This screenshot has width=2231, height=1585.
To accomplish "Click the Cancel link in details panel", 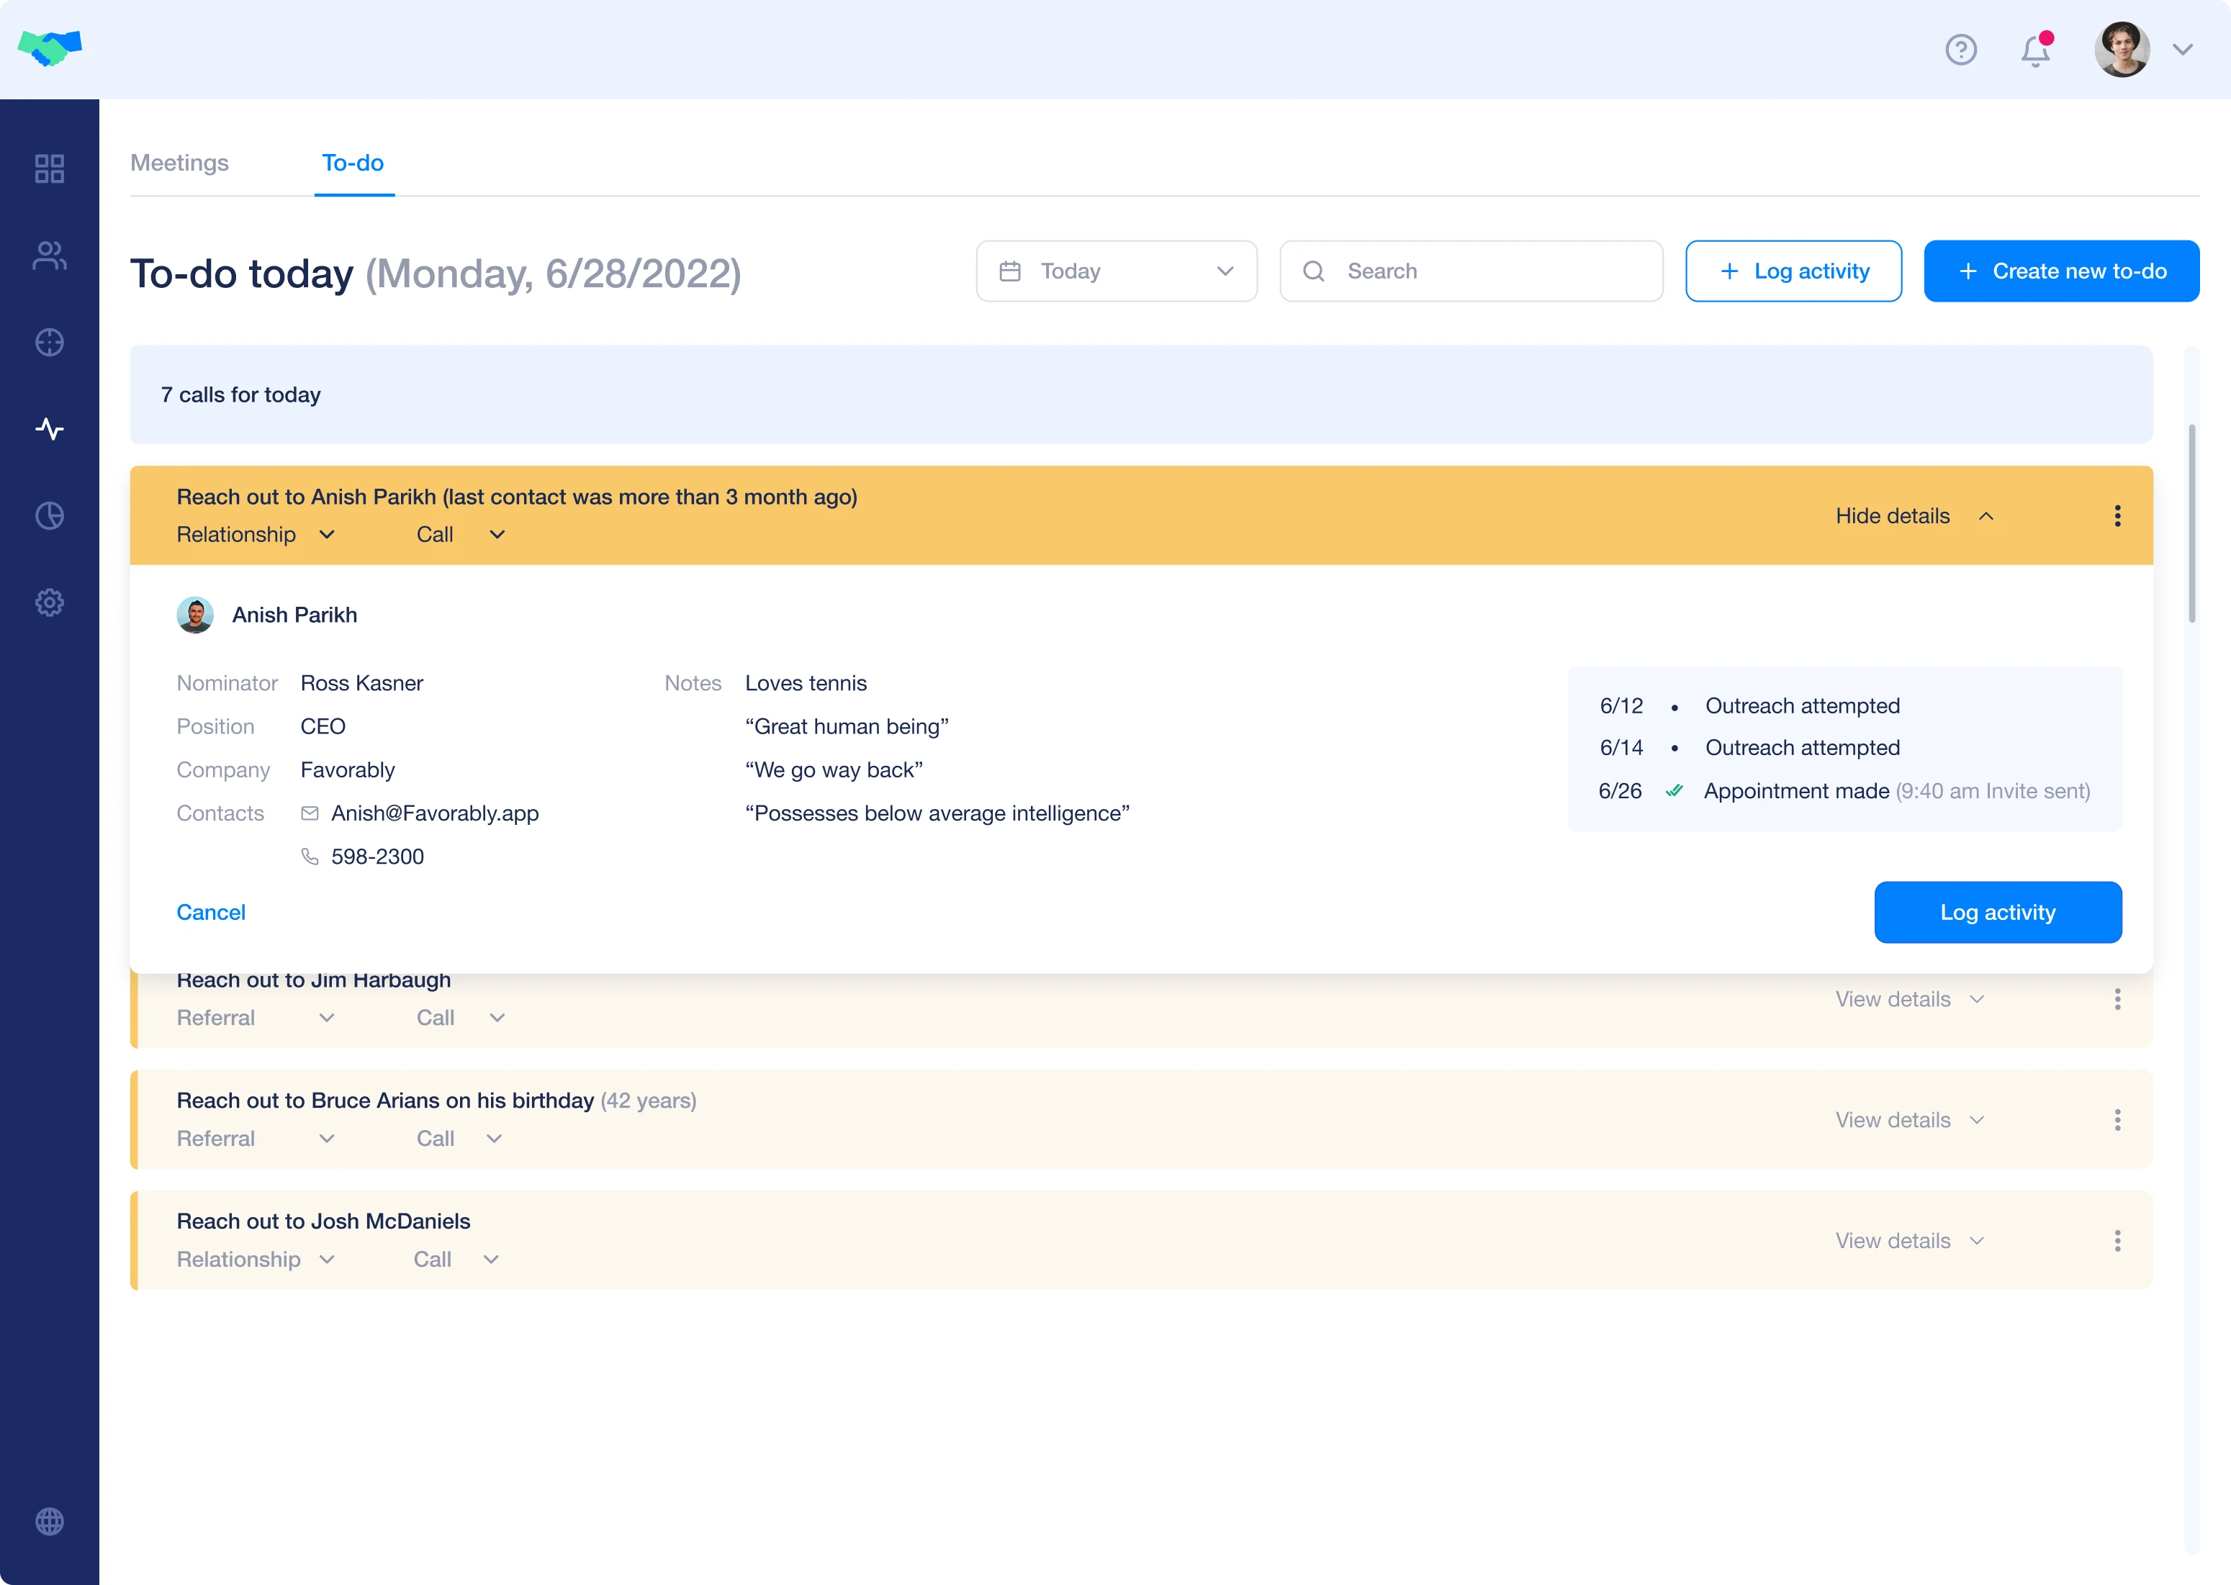I will 211,913.
